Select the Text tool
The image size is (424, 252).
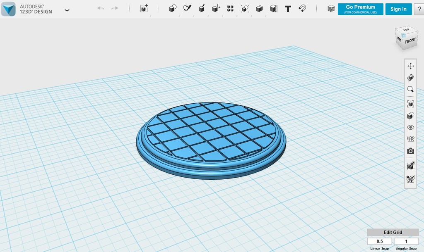click(288, 9)
